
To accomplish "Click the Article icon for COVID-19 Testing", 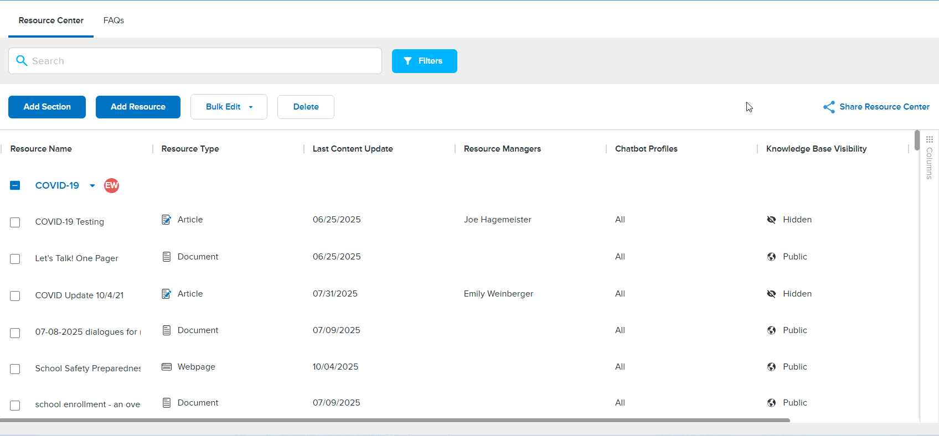I will click(x=166, y=220).
